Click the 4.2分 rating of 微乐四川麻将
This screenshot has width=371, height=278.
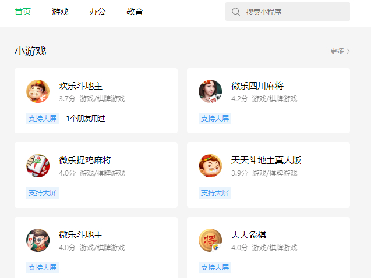pos(239,99)
